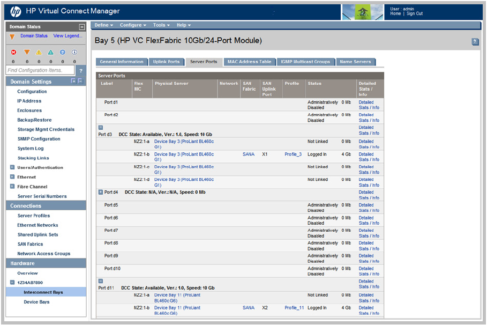
Task: Click the blue info status icon
Action: [74, 52]
